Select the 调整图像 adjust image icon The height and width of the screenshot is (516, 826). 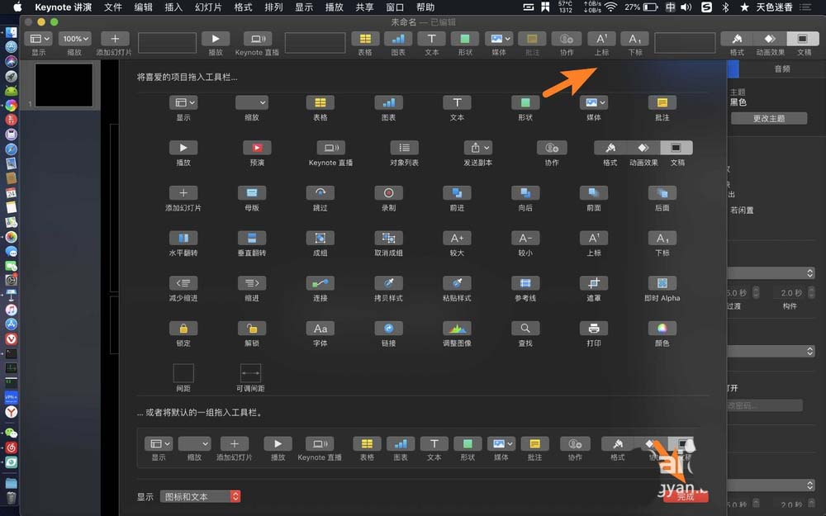pyautogui.click(x=457, y=329)
